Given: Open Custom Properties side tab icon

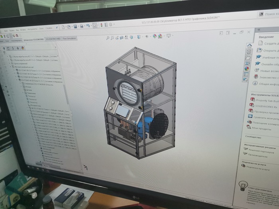Looking at the screenshot, I should [246, 74].
